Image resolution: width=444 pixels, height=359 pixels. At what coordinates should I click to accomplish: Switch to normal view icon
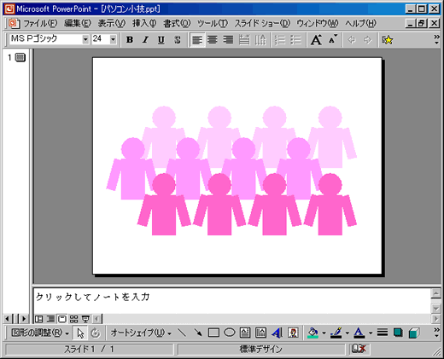coord(38,319)
